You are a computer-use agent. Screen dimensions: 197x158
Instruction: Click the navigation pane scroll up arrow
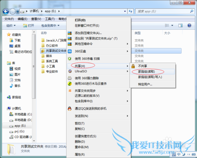[x=34, y=32]
